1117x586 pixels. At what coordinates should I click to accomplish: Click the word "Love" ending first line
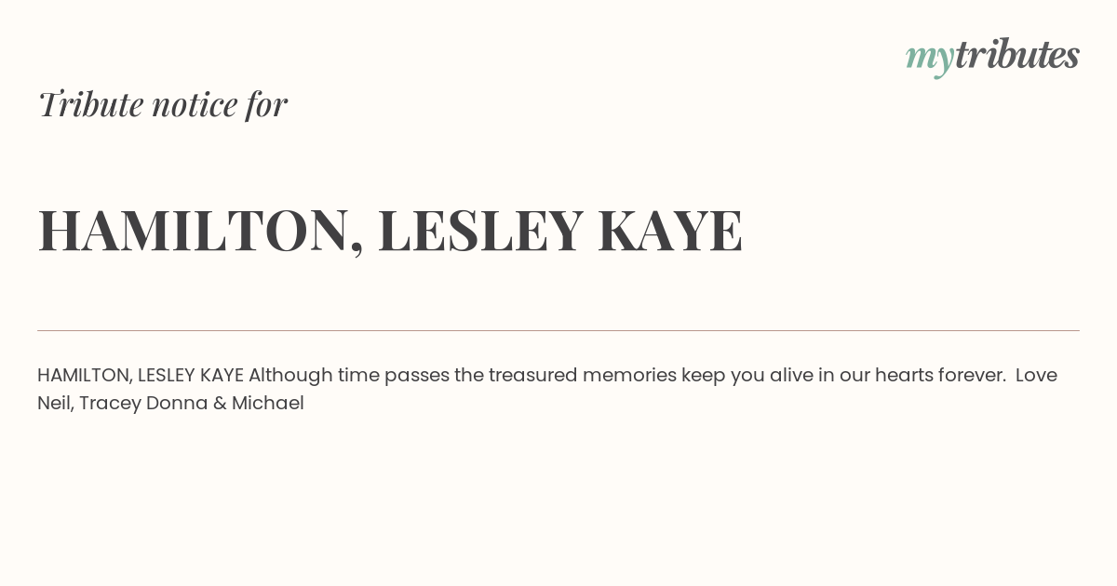pos(1036,376)
